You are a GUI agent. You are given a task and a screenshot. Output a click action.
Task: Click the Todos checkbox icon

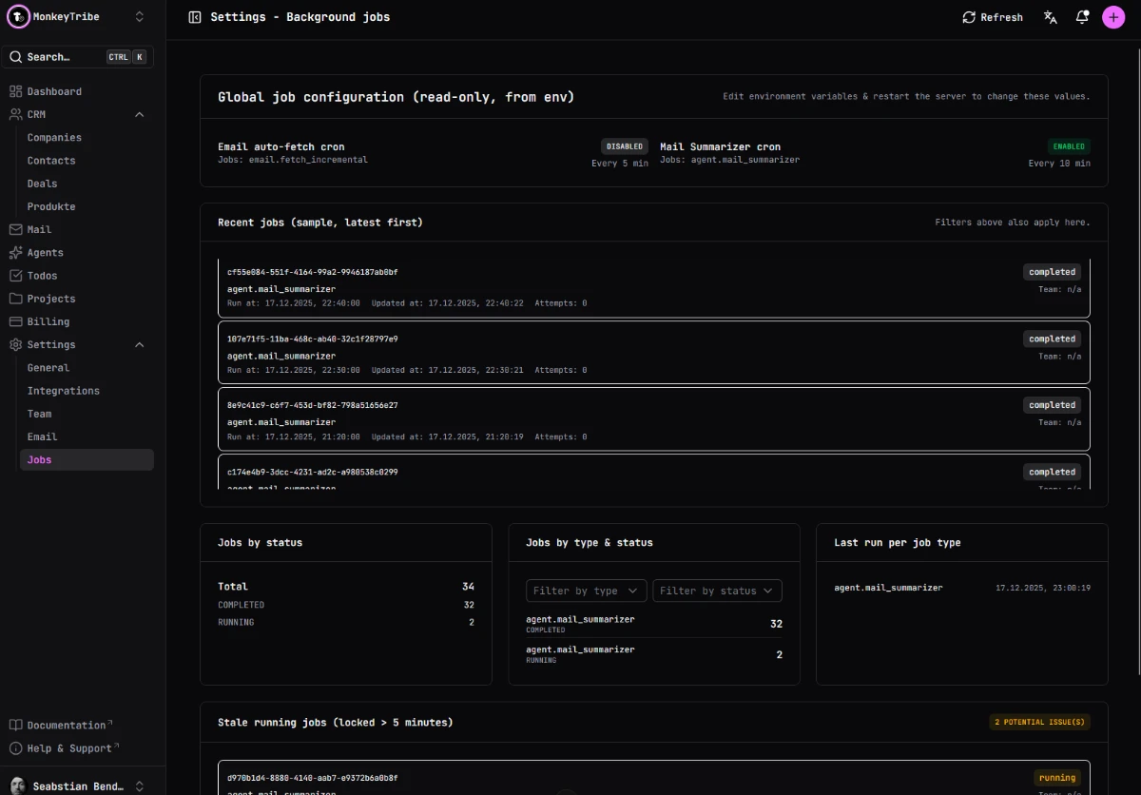[15, 276]
